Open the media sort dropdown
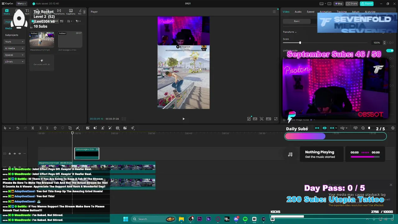398x224 pixels. pyautogui.click(x=70, y=21)
